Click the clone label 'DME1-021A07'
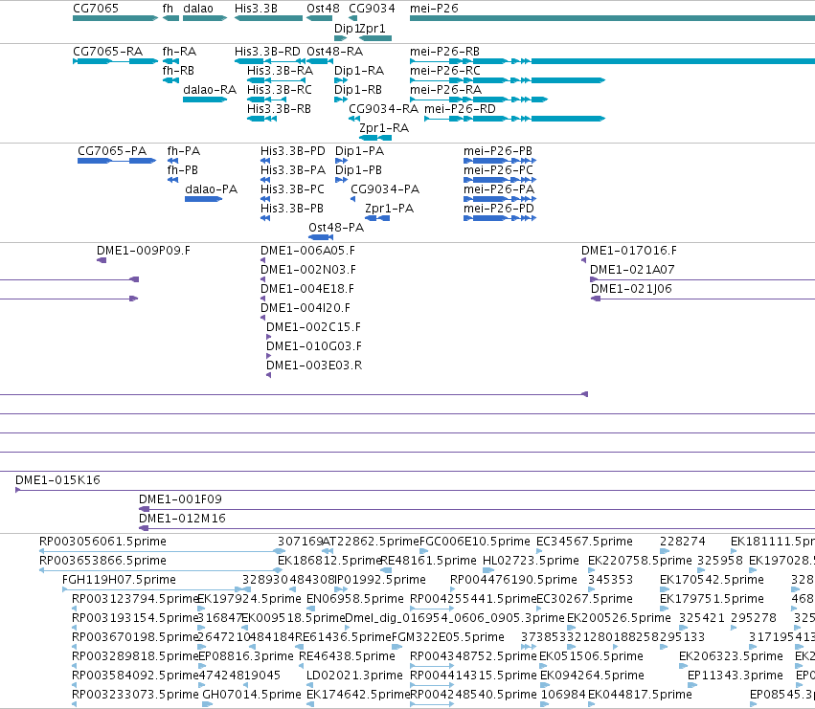The width and height of the screenshot is (815, 709). click(632, 270)
